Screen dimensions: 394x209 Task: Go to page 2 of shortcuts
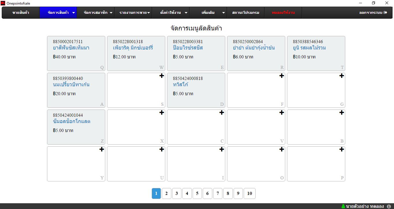point(166,193)
